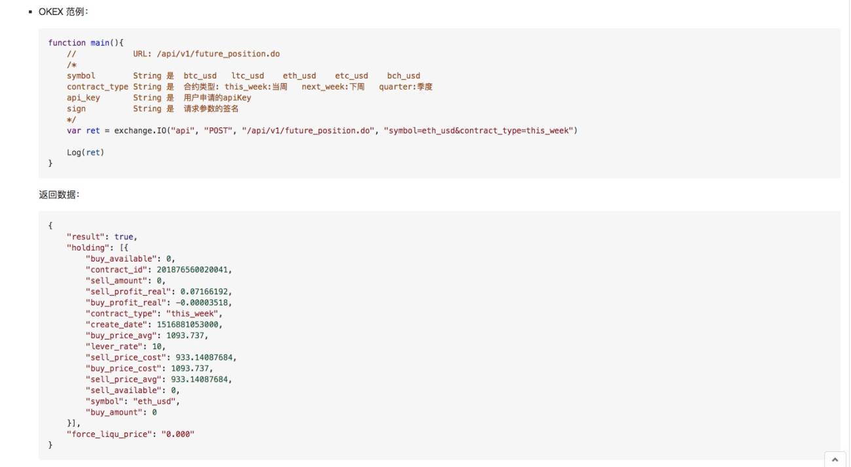Click the buy_price_avg value 1093.737

pyautogui.click(x=187, y=336)
